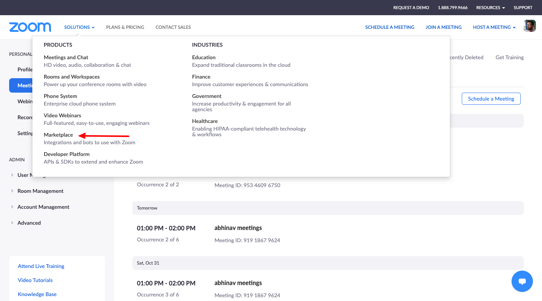Select Join a Meeting

coord(443,27)
